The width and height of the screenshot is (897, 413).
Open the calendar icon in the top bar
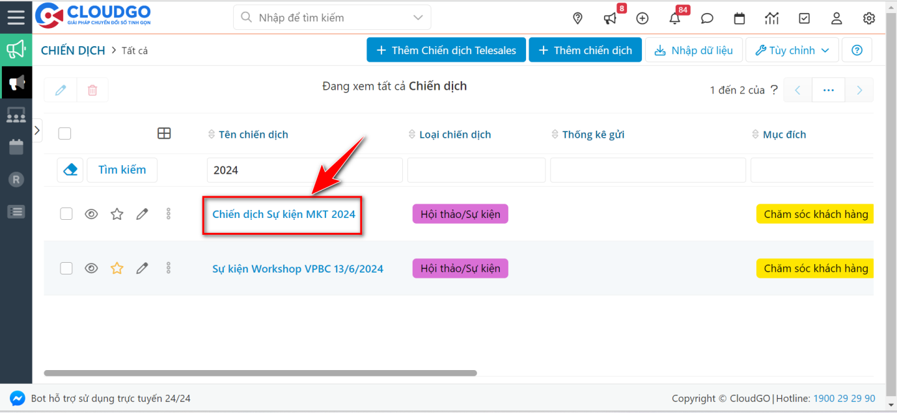739,18
